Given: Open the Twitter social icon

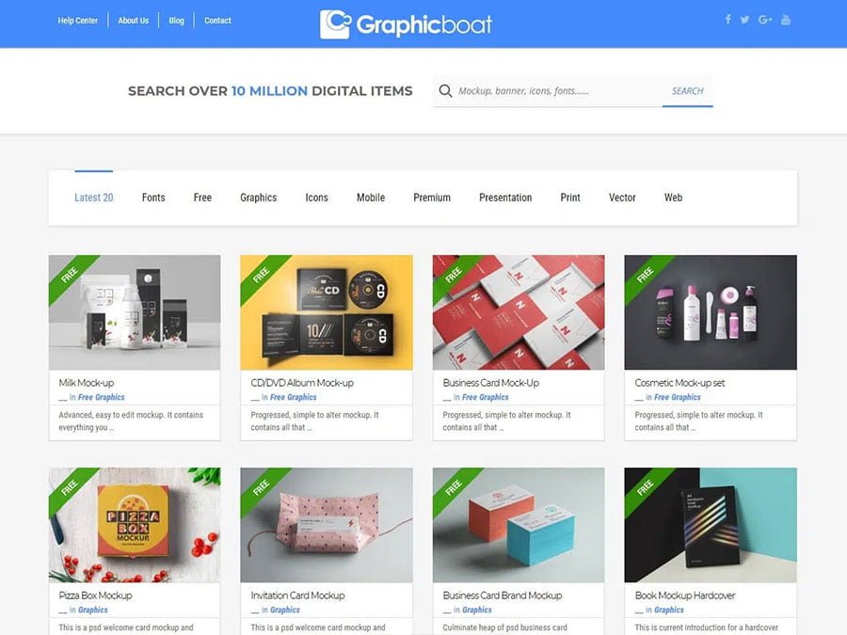Looking at the screenshot, I should [745, 20].
